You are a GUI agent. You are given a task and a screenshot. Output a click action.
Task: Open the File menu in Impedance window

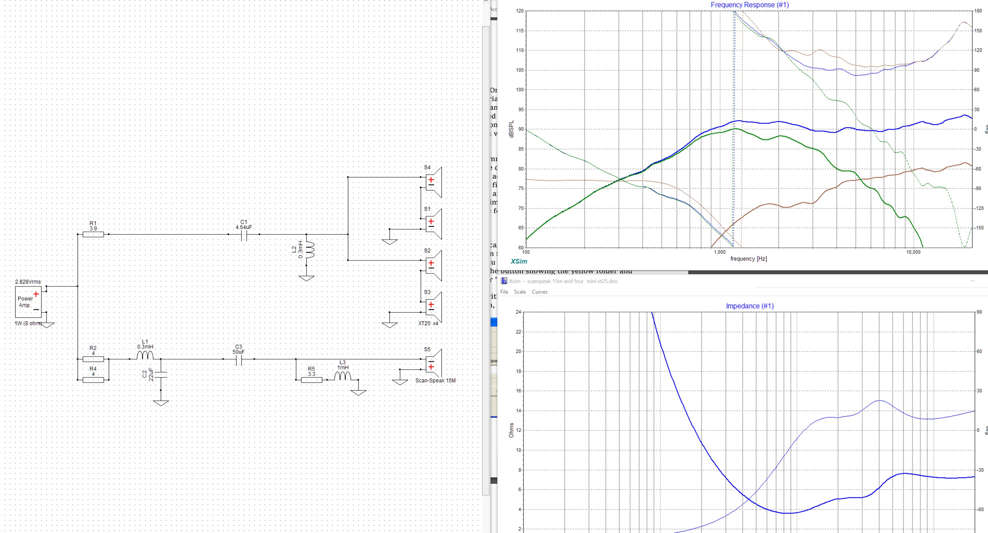click(x=504, y=292)
